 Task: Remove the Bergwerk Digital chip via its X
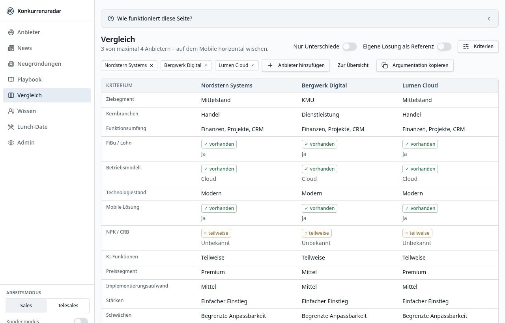[x=206, y=65]
